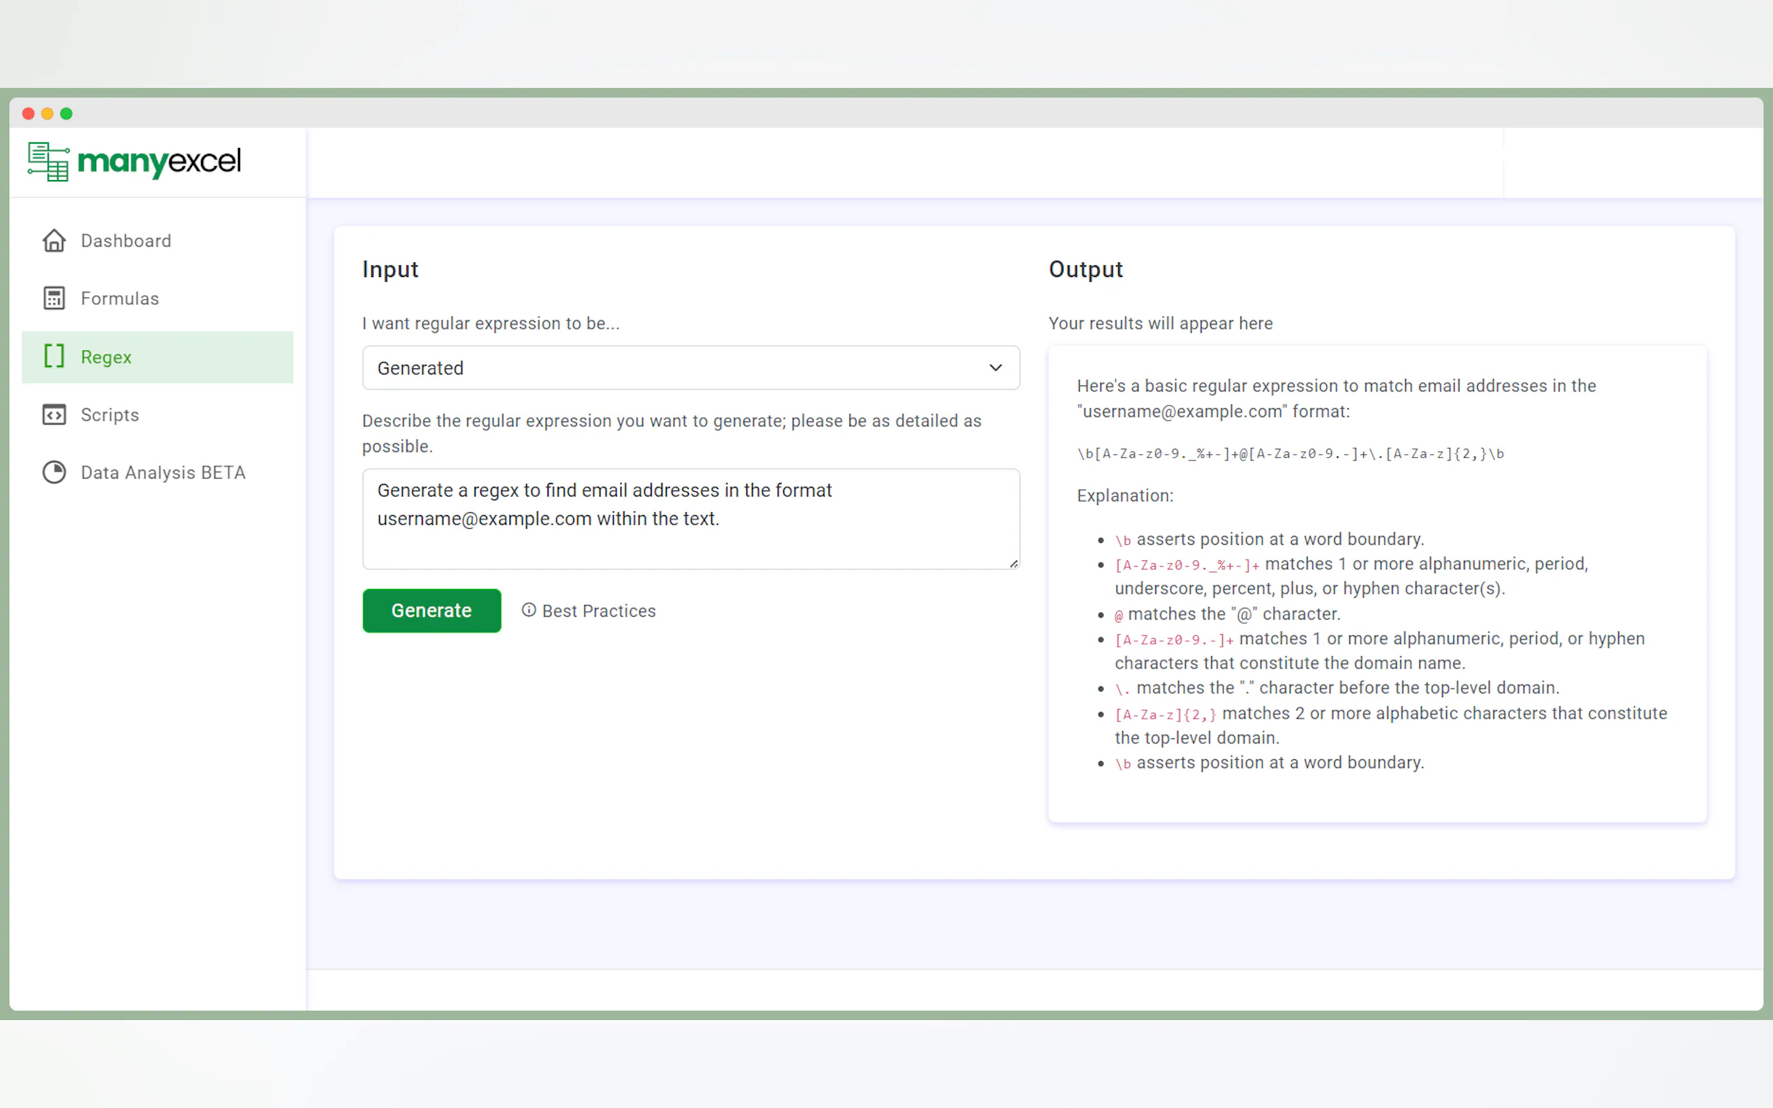The image size is (1773, 1108).
Task: Open Data Analysis BETA page
Action: coord(163,472)
